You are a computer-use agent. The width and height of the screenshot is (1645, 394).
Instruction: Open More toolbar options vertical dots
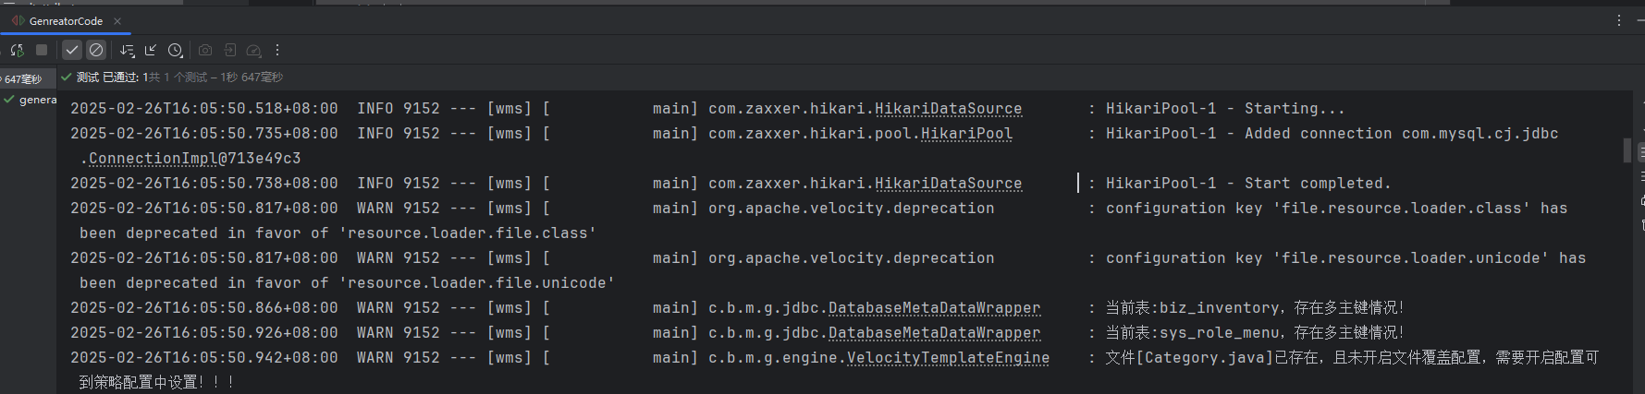tap(277, 50)
